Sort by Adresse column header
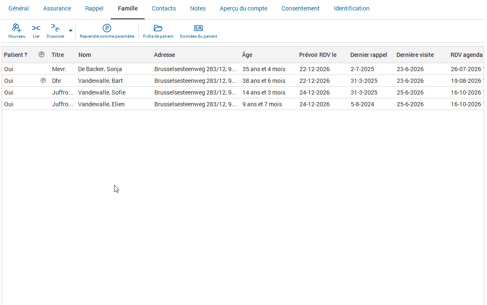The height and width of the screenshot is (305, 487). point(164,55)
